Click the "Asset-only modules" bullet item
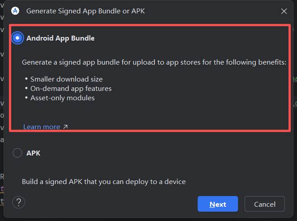 click(x=63, y=98)
